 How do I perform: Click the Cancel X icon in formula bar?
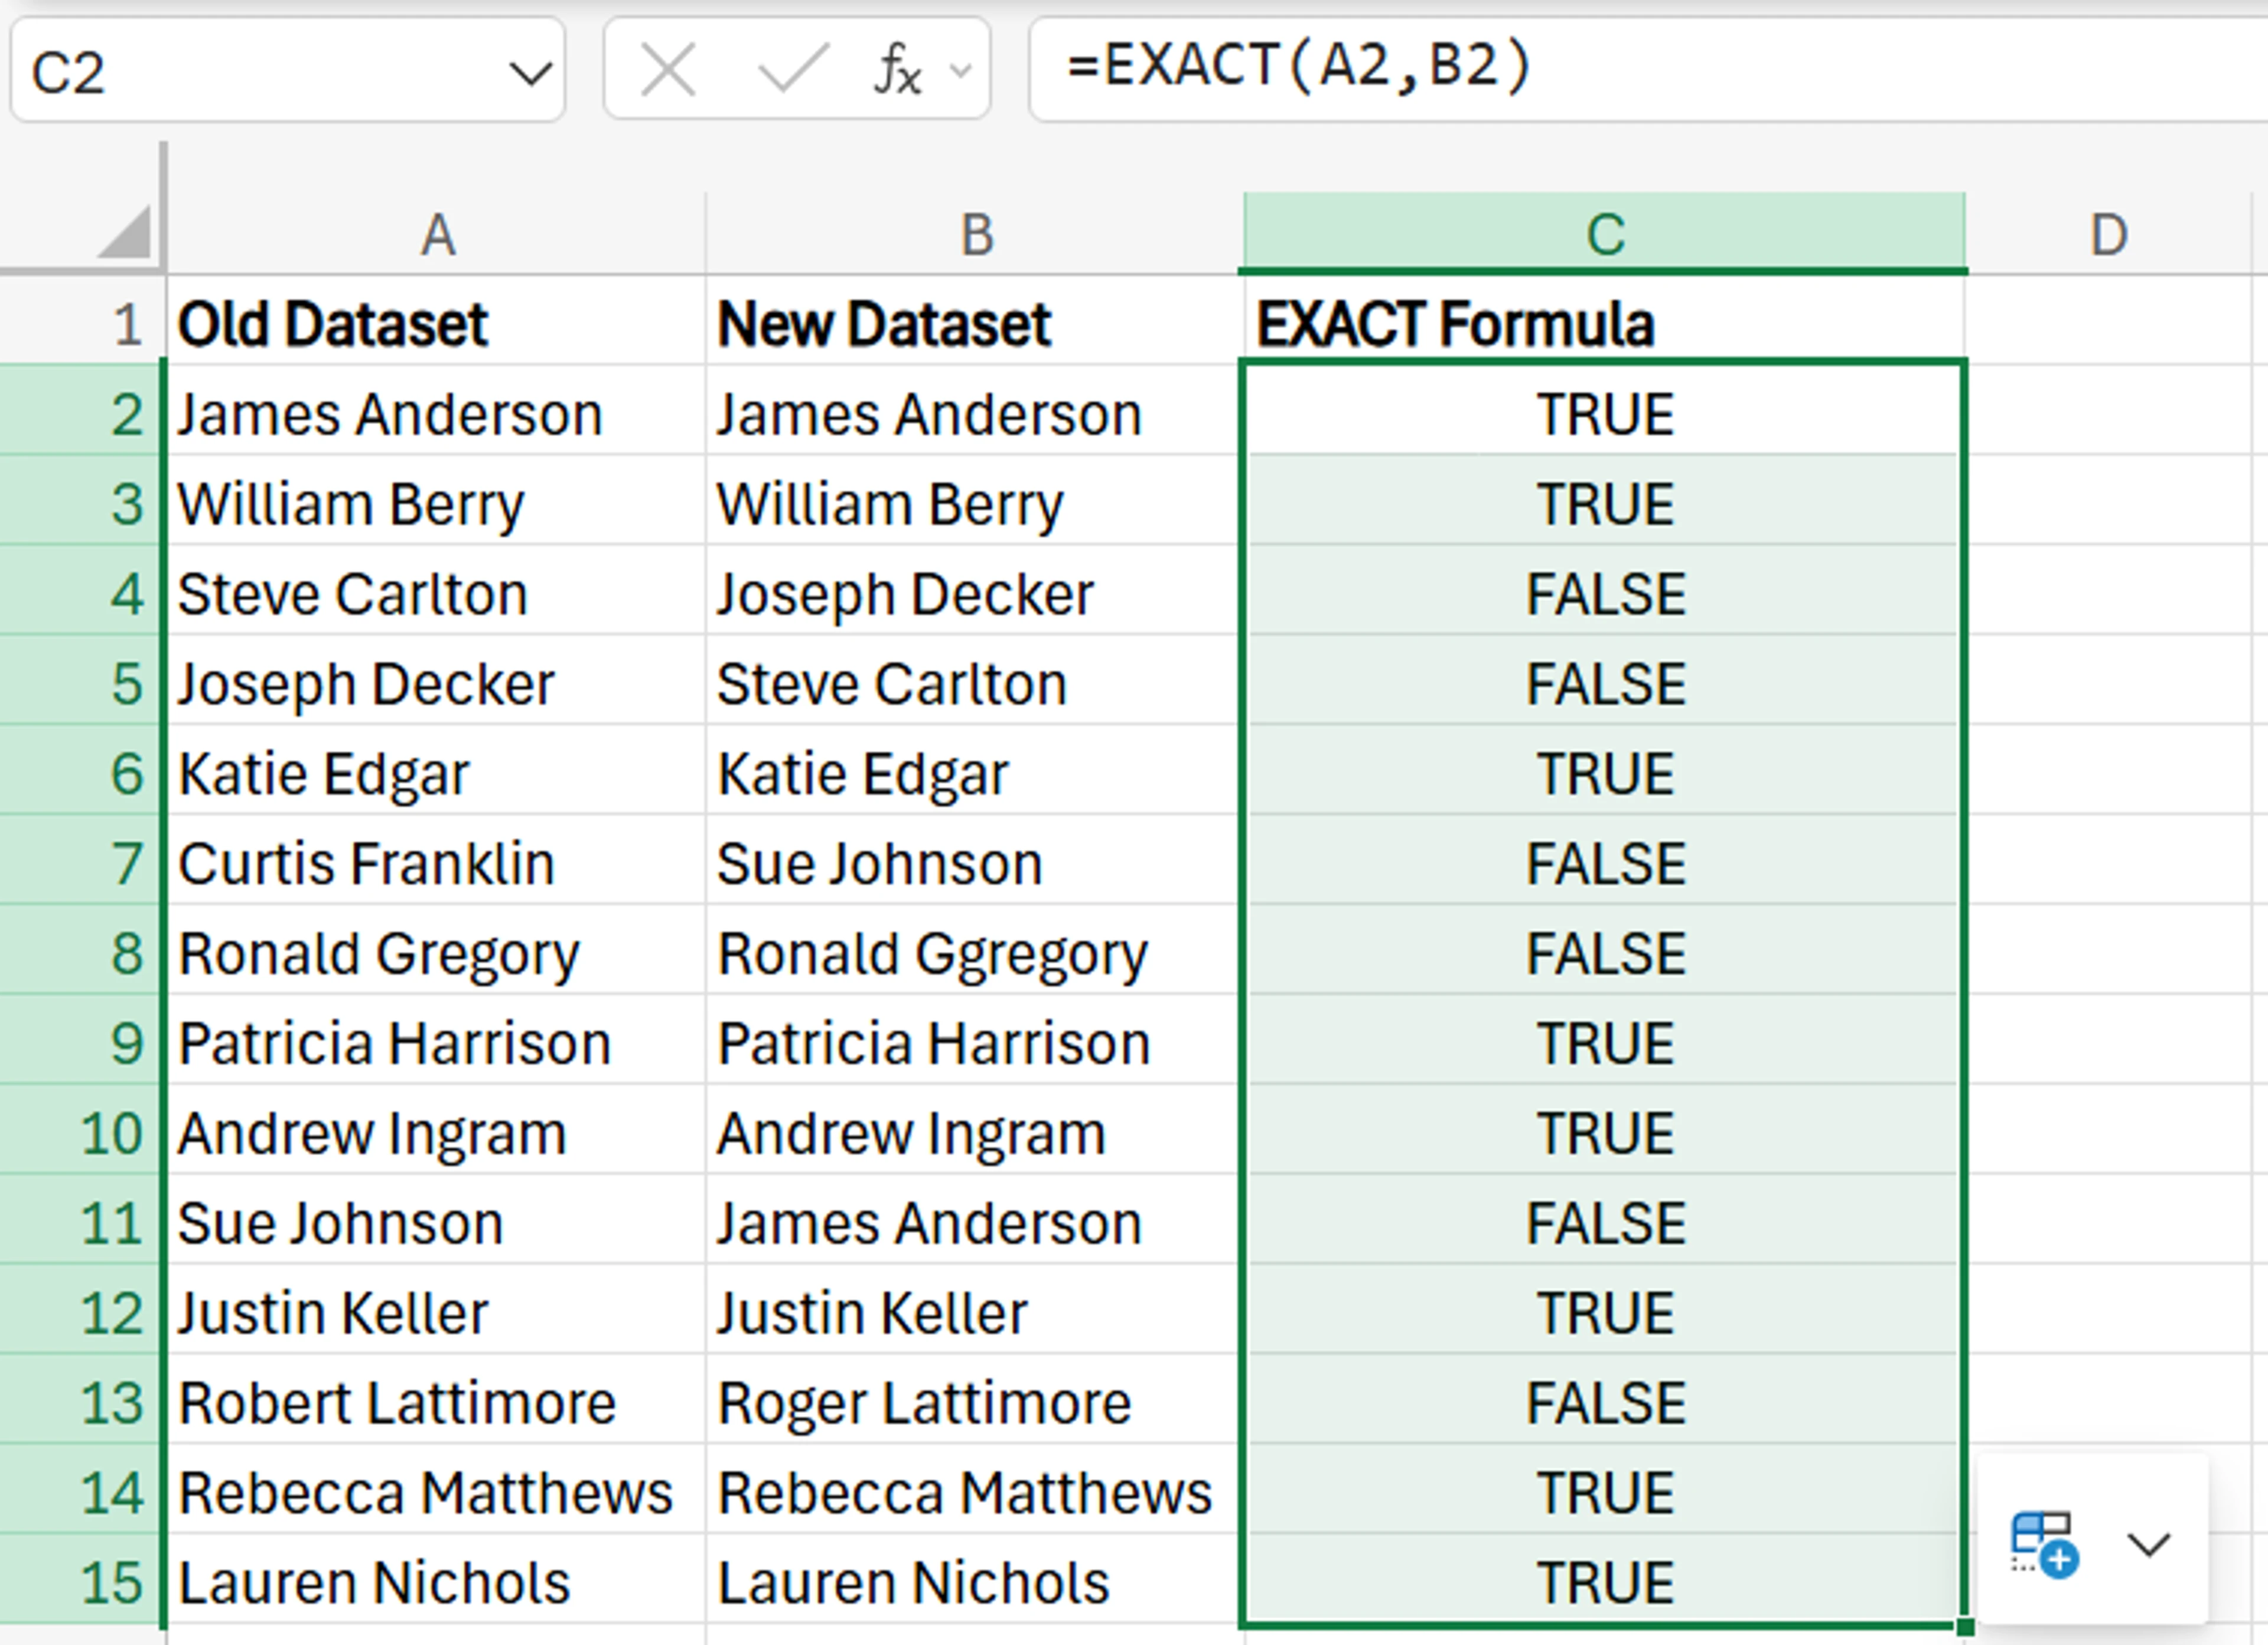[667, 71]
